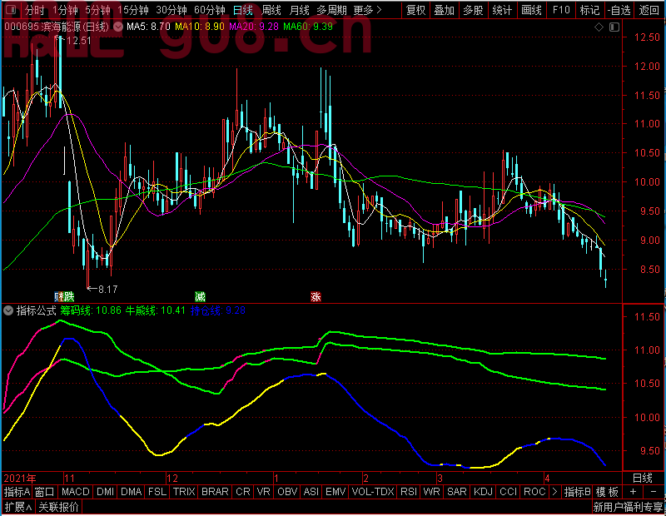The width and height of the screenshot is (666, 516).
Task: Select the DMI indicator
Action: click(106, 492)
